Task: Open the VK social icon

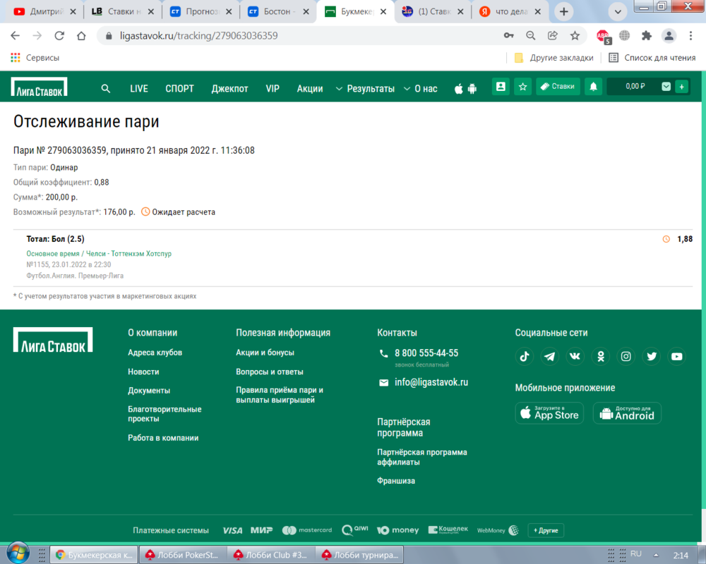Action: [x=575, y=357]
